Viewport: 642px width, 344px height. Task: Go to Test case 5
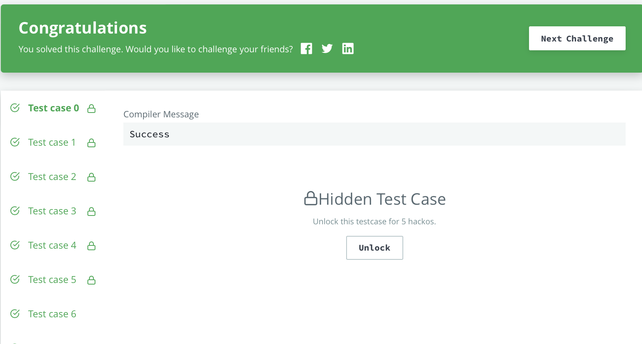(x=52, y=280)
